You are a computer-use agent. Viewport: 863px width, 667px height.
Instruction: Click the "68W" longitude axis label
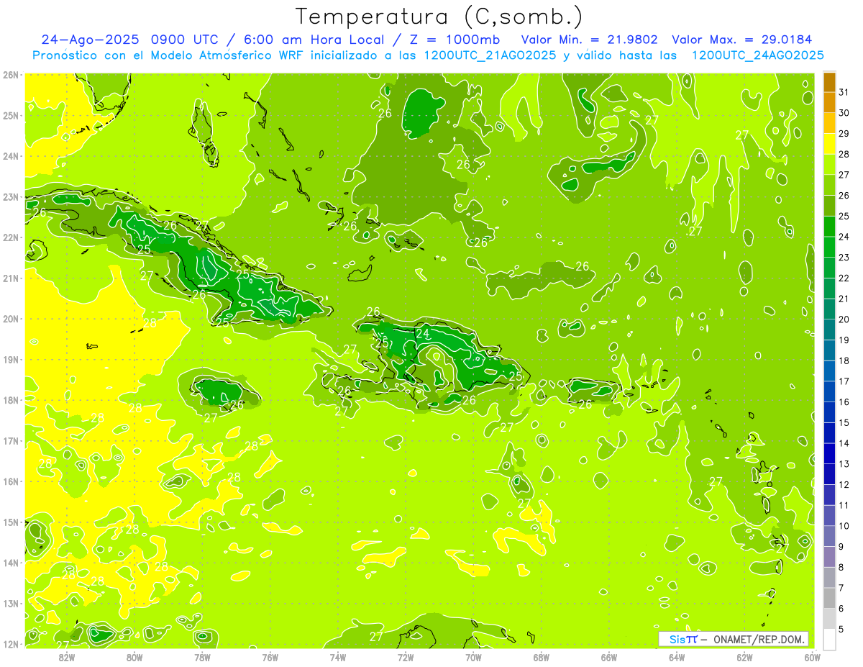pos(541,657)
